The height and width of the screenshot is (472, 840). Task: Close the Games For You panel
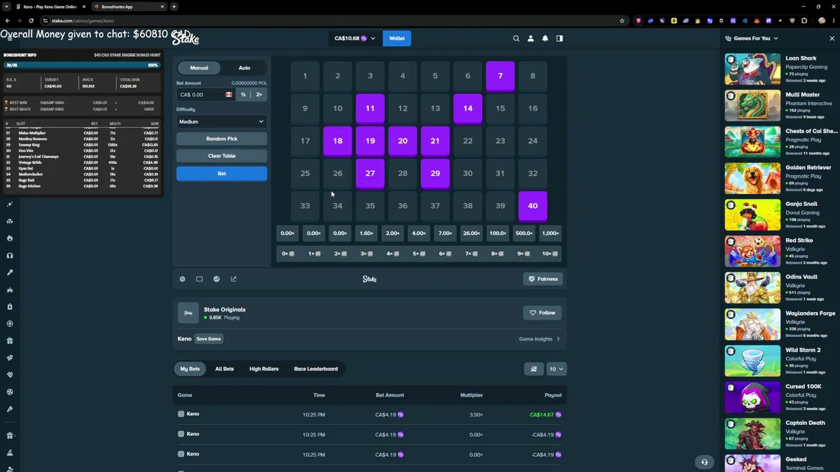pyautogui.click(x=831, y=39)
